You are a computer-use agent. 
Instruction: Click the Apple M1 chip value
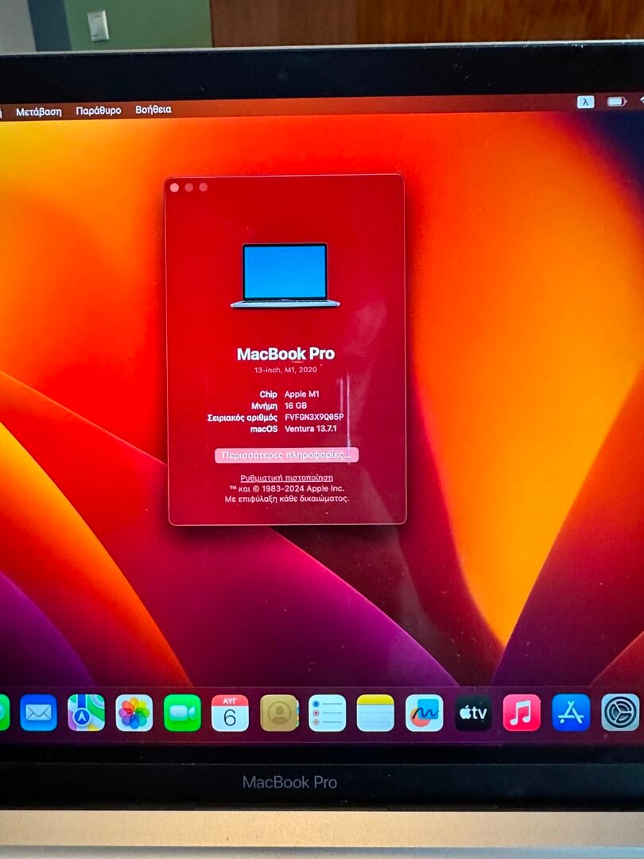point(302,395)
